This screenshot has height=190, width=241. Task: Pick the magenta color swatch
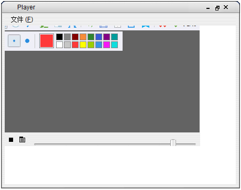click(107, 44)
